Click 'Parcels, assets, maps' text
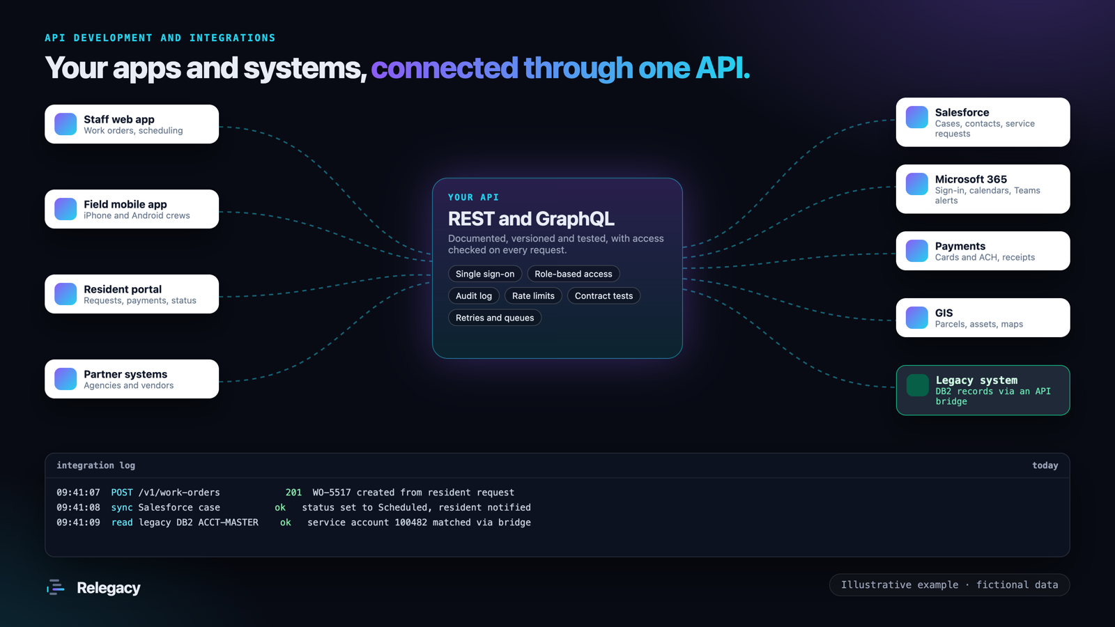1115x627 pixels. 979,325
